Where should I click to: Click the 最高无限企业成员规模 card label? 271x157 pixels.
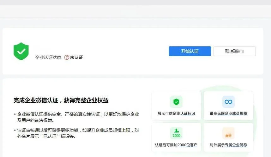click(x=228, y=114)
